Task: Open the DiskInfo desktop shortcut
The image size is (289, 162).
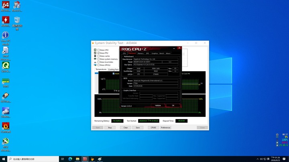Action: pyautogui.click(x=6, y=112)
